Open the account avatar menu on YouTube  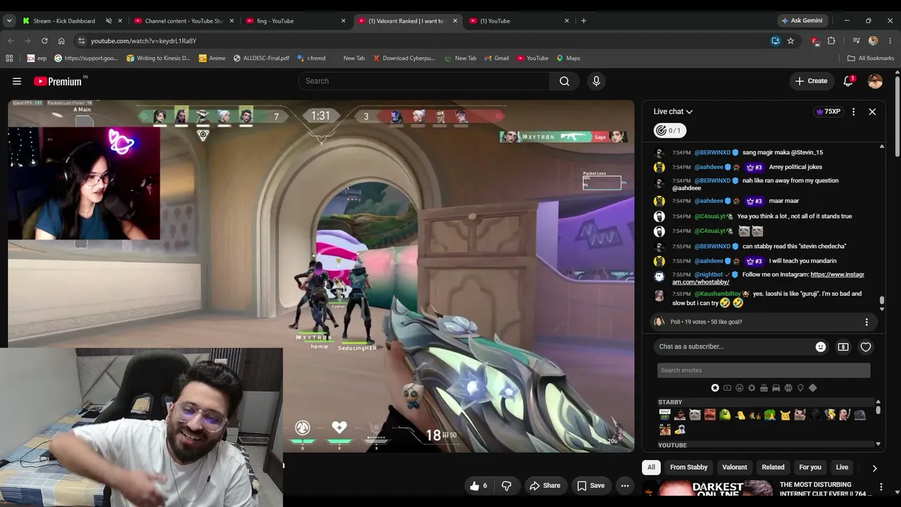875,81
